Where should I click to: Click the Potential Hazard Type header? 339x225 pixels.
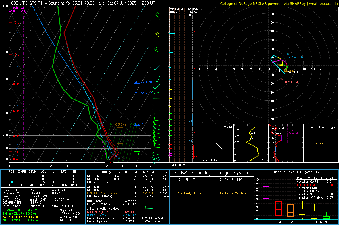point(321,127)
